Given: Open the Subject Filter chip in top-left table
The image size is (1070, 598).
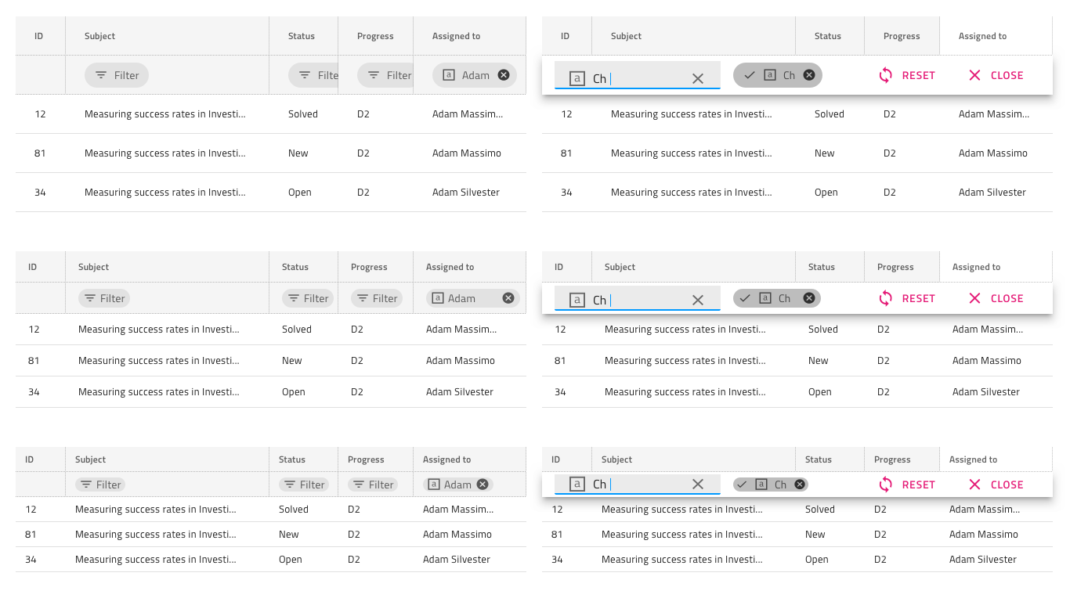Looking at the screenshot, I should [117, 75].
